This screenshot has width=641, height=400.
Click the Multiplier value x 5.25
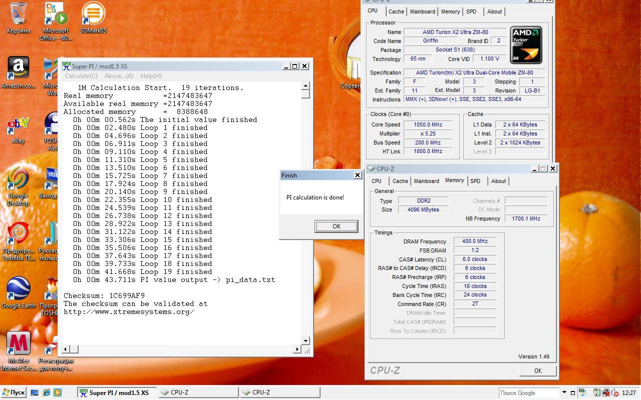pyautogui.click(x=428, y=133)
